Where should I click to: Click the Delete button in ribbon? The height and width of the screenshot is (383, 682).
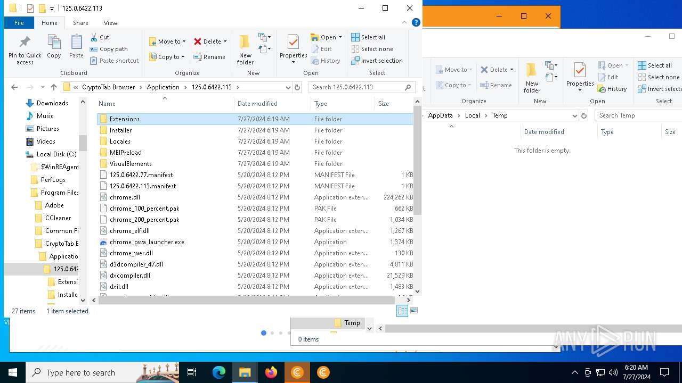coord(210,41)
